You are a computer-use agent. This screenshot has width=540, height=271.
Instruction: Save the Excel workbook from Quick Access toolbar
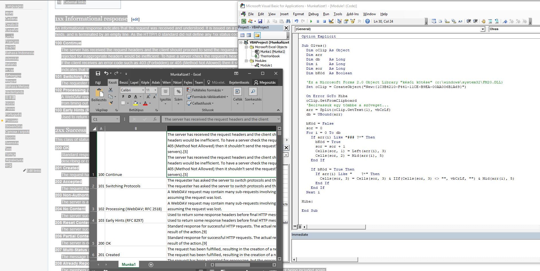click(98, 74)
